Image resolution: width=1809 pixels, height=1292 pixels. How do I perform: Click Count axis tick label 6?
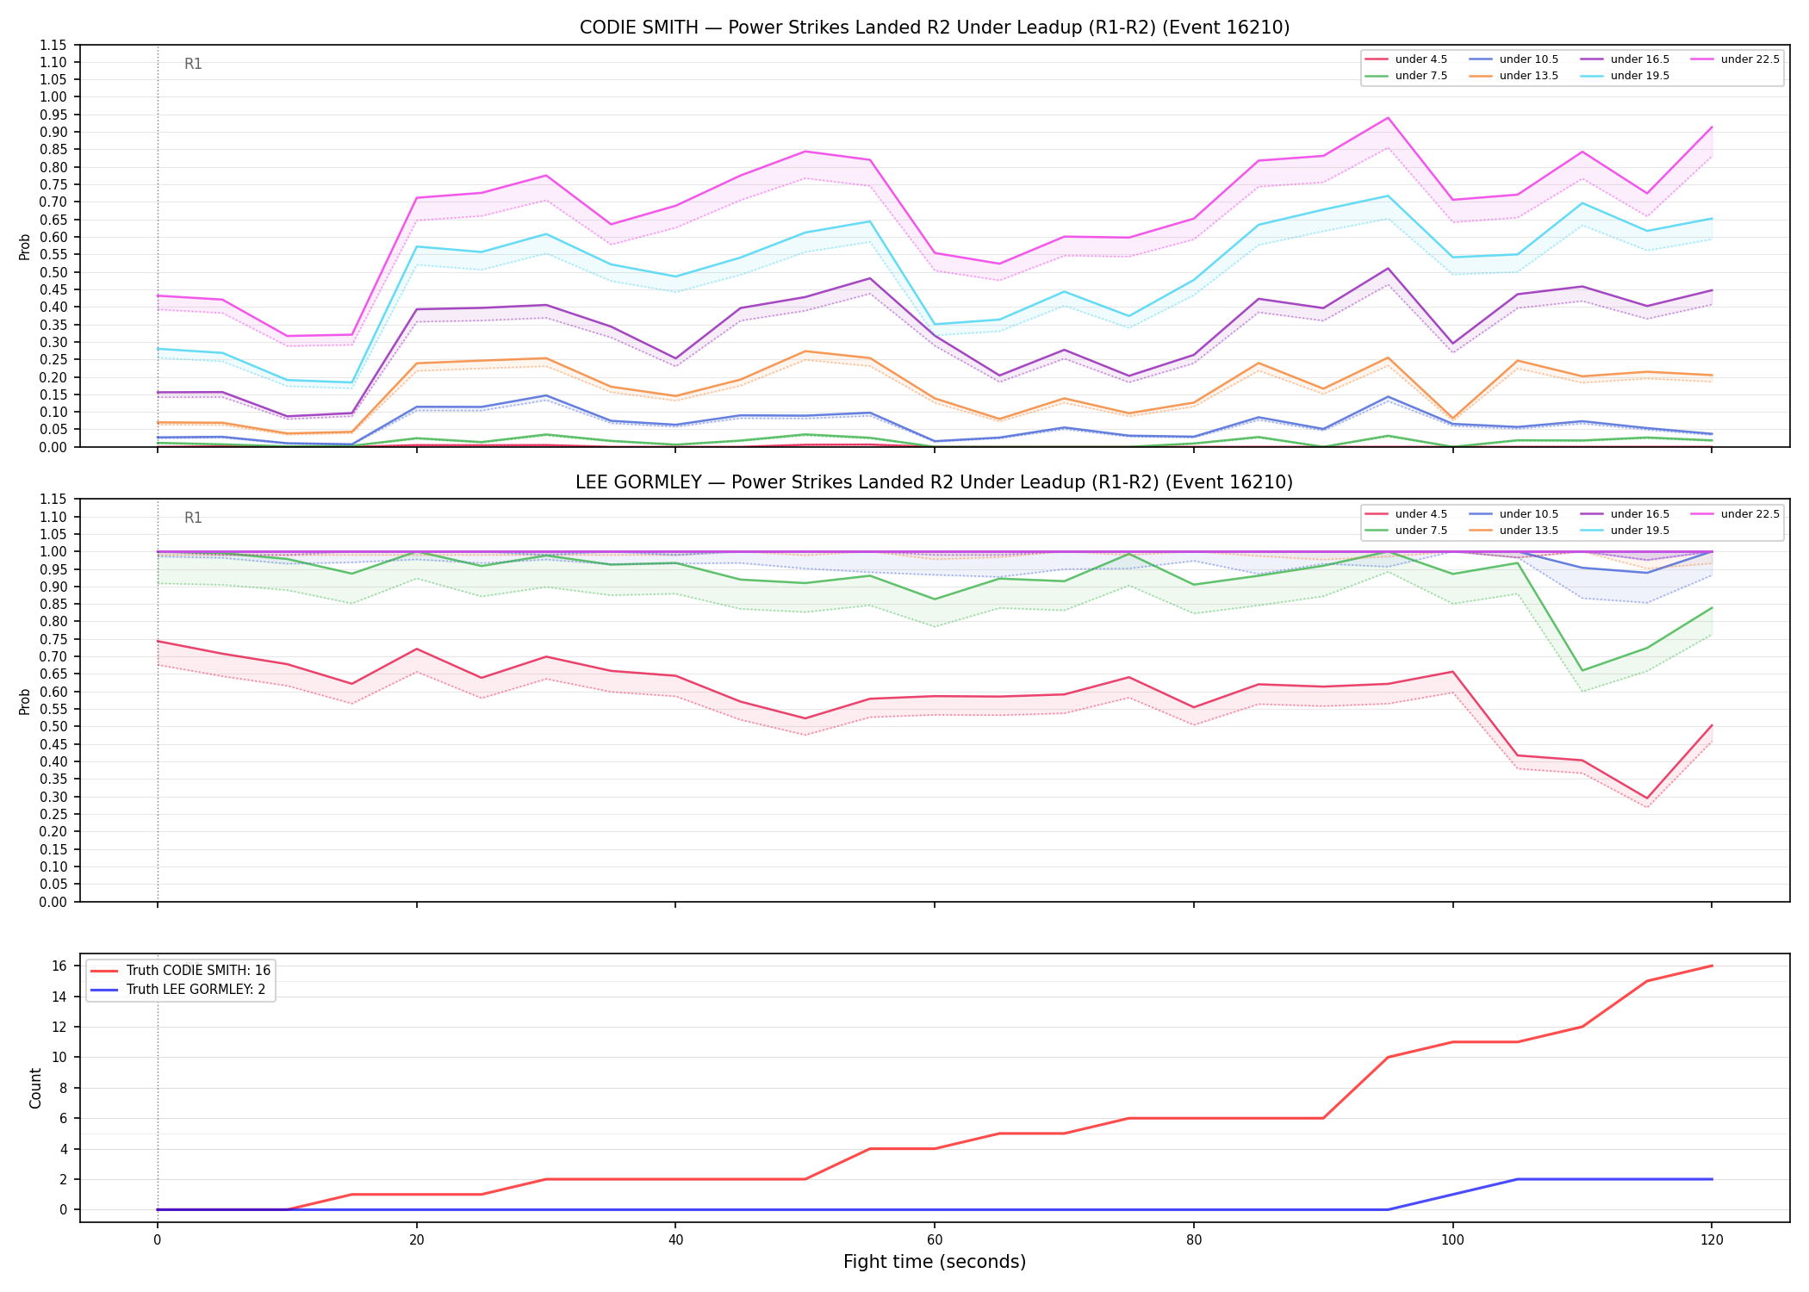[x=64, y=1118]
